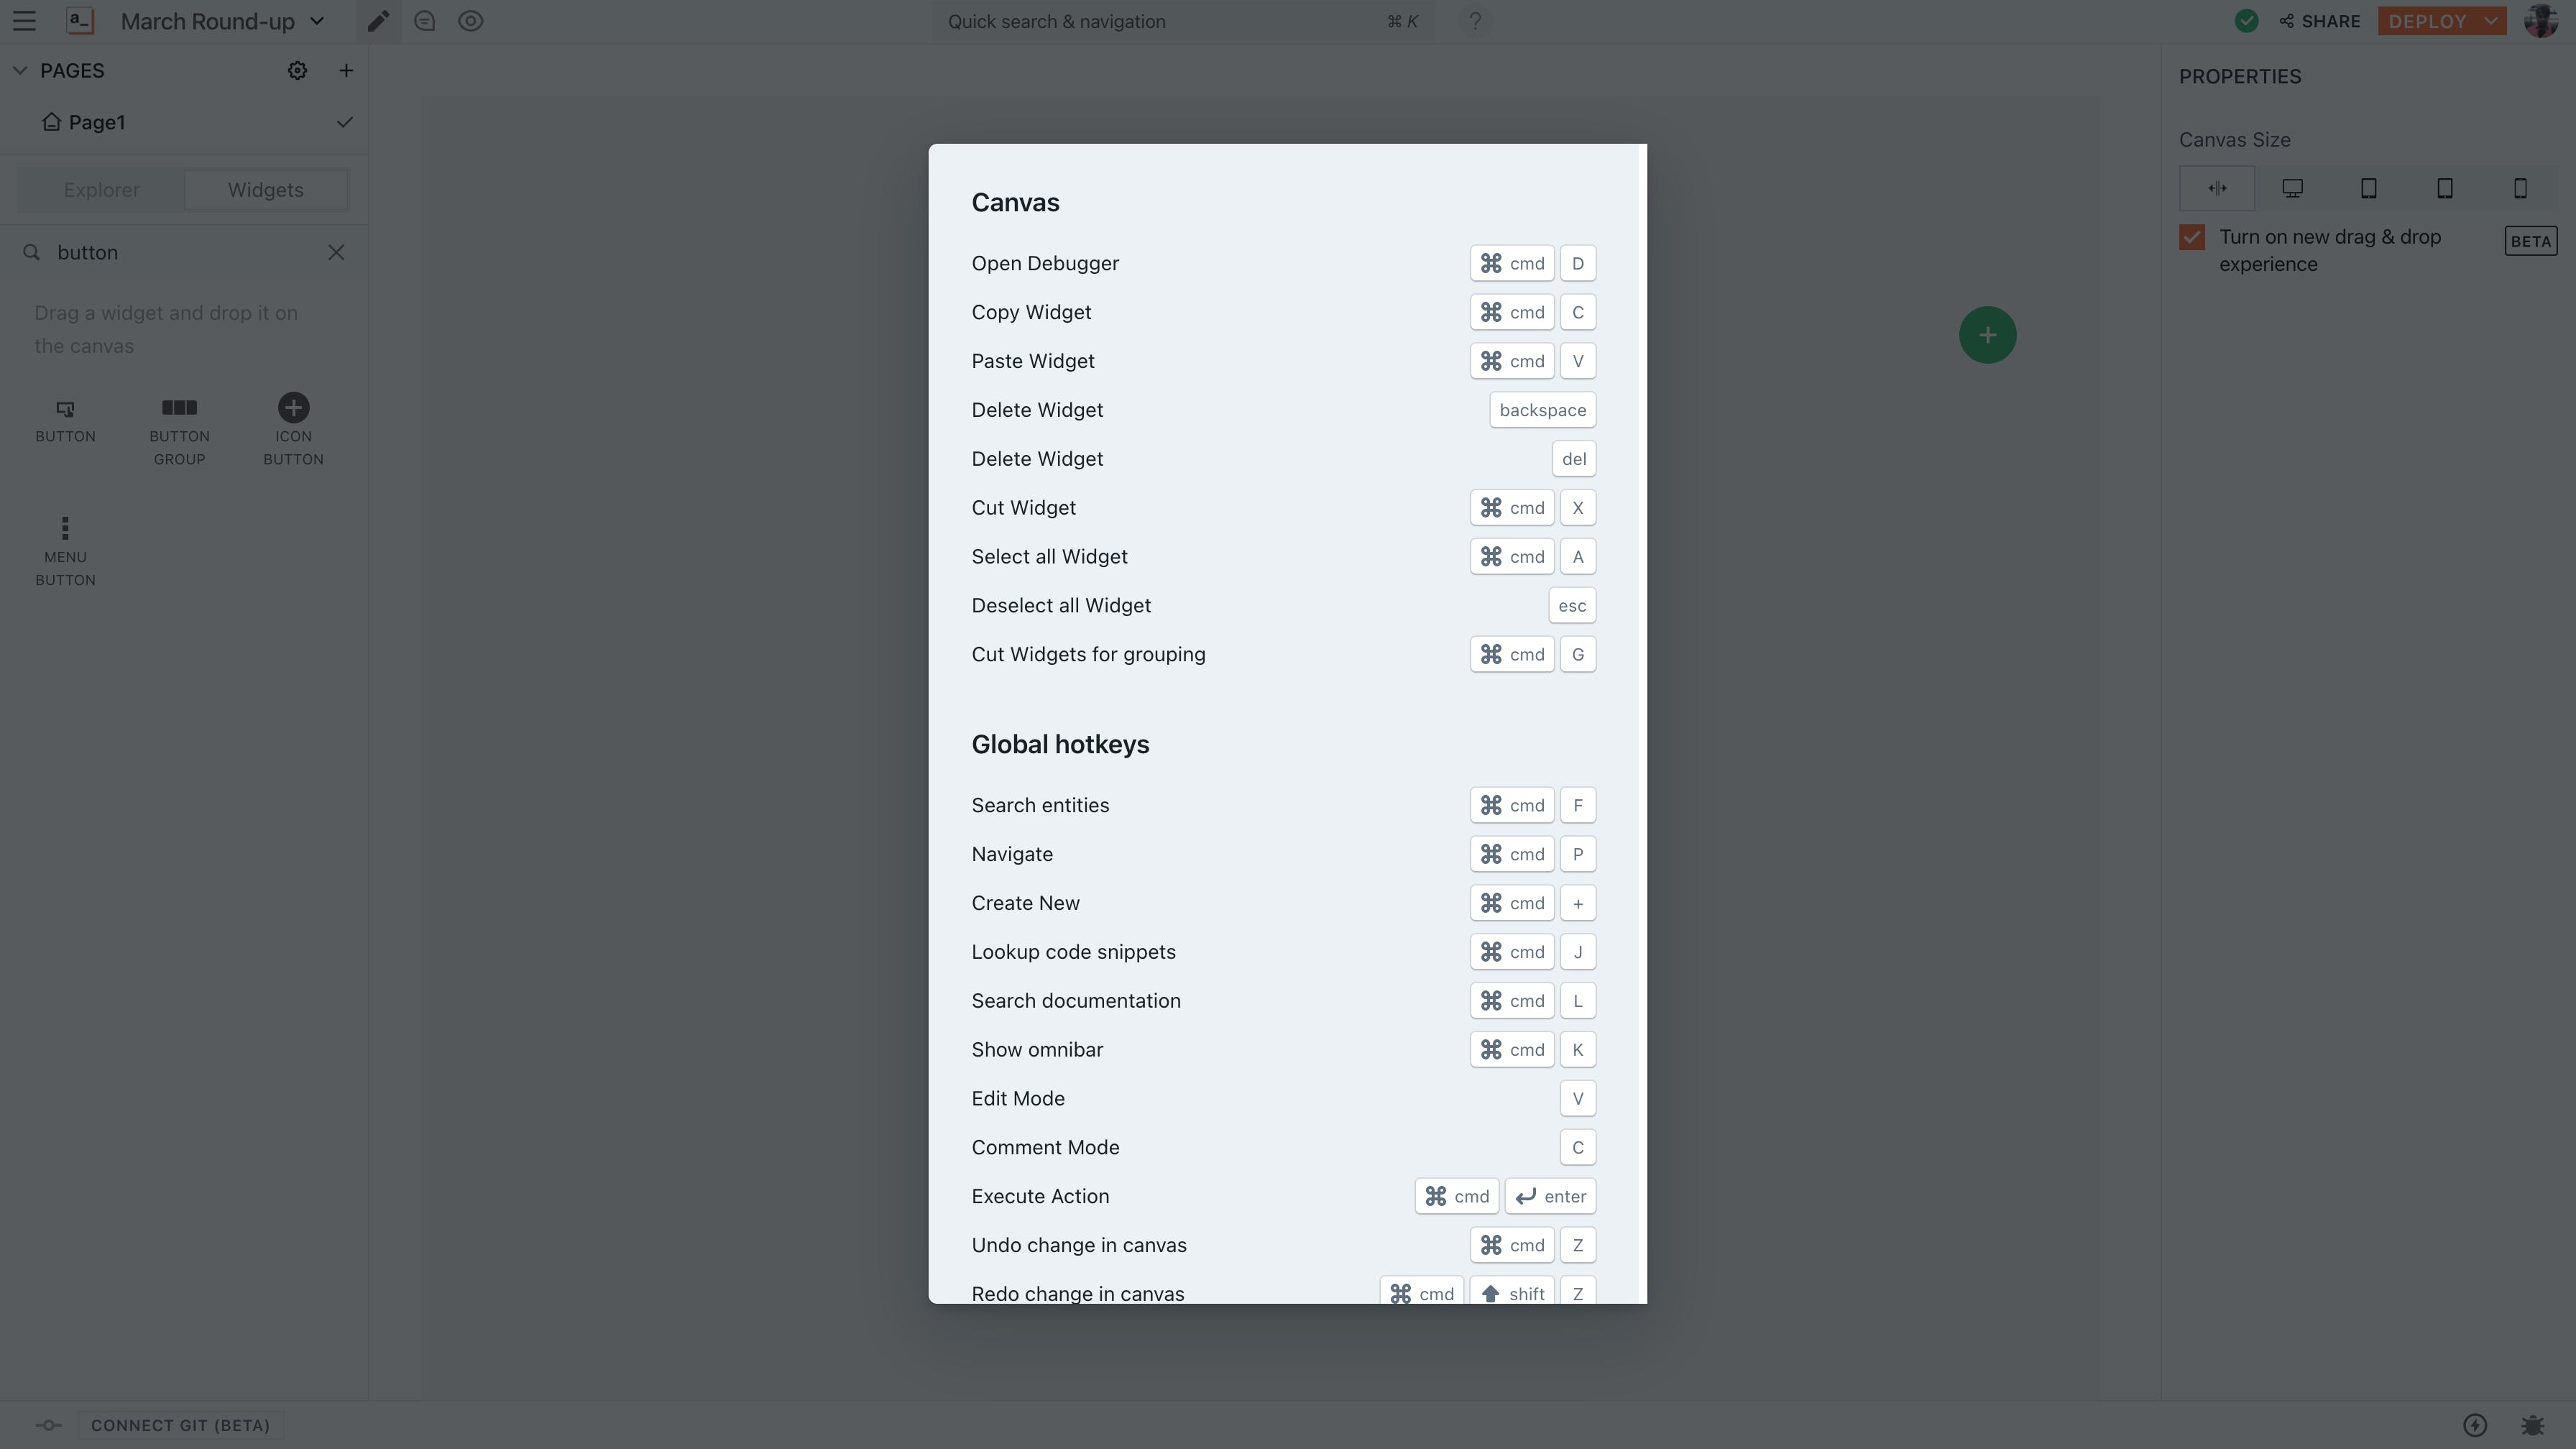
Task: Switch to the Explorer tab
Action: [x=102, y=190]
